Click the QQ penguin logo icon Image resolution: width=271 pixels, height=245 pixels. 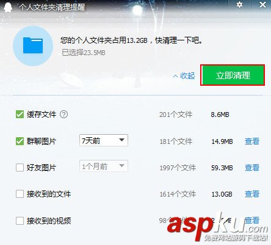8,7
